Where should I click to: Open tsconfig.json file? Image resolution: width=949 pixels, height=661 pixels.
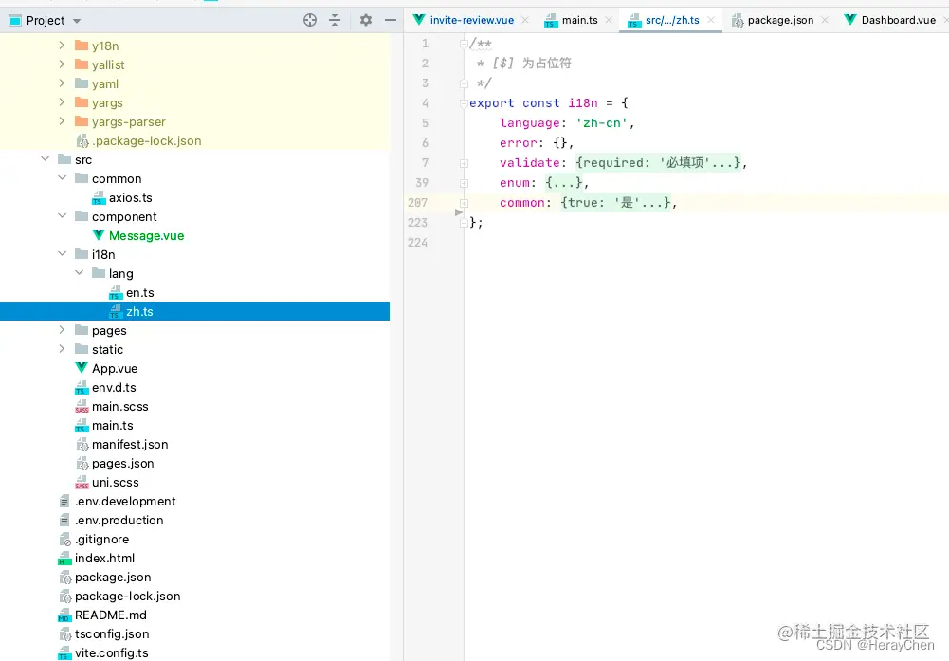(x=112, y=633)
